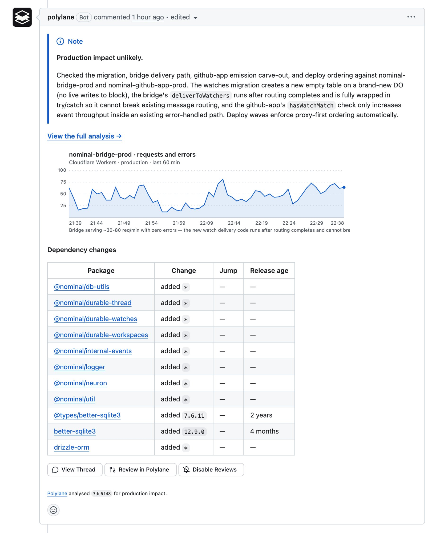The image size is (432, 533).
Task: Click the 'Dependency changes' heading
Action: pos(82,250)
